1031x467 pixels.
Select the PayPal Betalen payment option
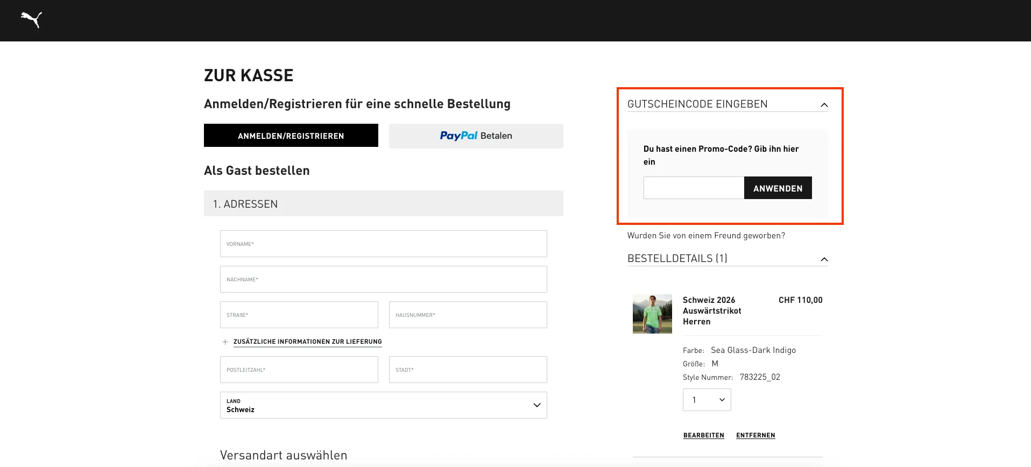point(476,136)
